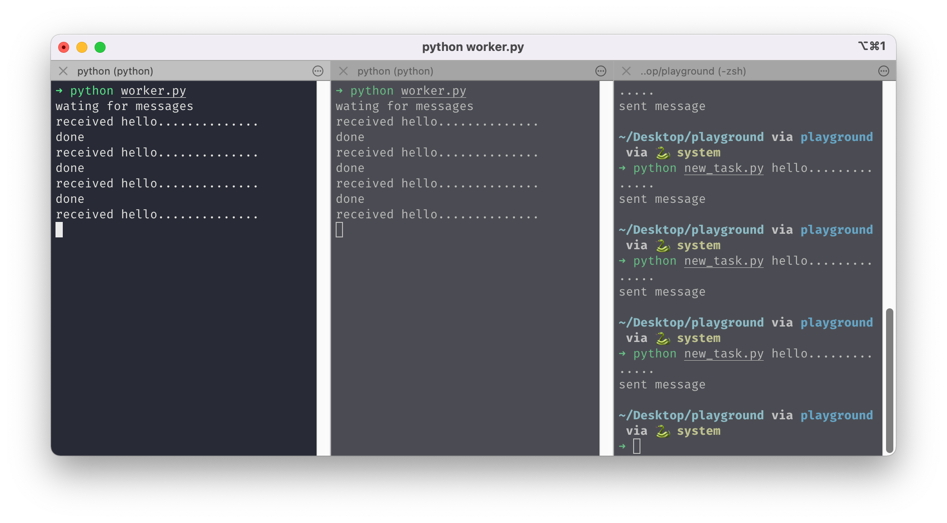Open options menu of first python pane
The height and width of the screenshot is (523, 947).
tap(318, 71)
